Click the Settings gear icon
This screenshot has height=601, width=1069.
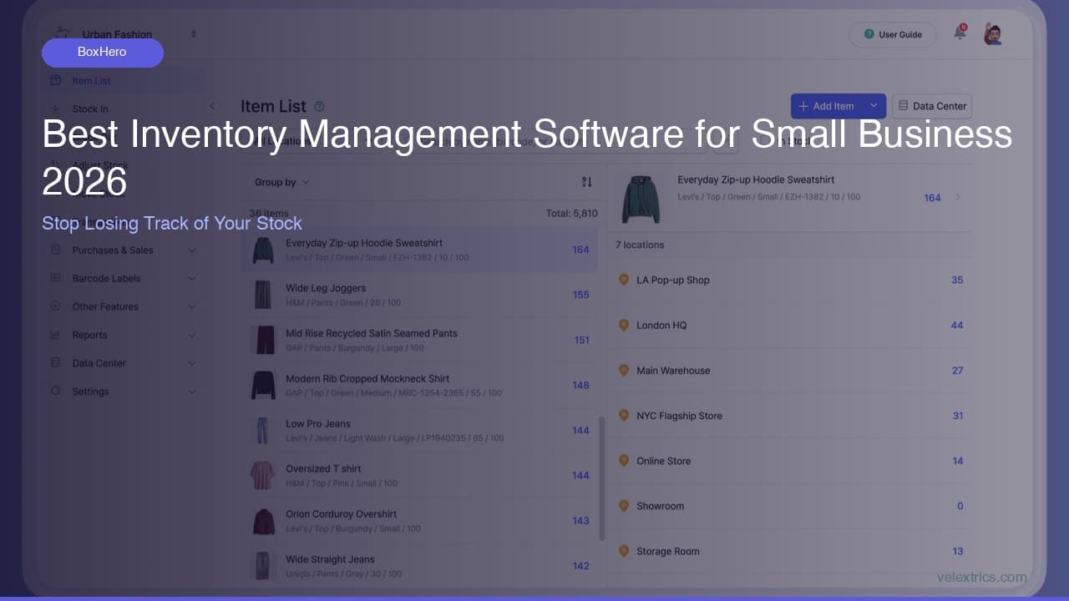(56, 391)
